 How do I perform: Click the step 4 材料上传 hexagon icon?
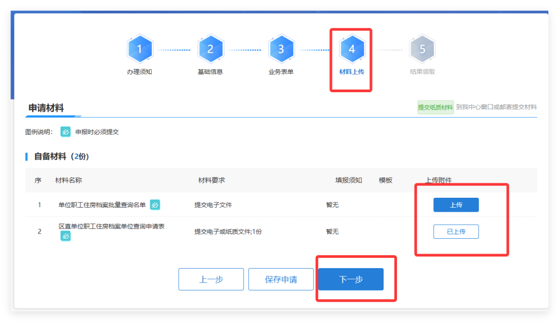[x=352, y=49]
